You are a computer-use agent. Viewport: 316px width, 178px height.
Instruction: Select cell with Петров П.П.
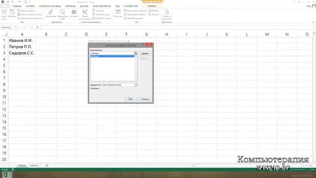point(22,47)
